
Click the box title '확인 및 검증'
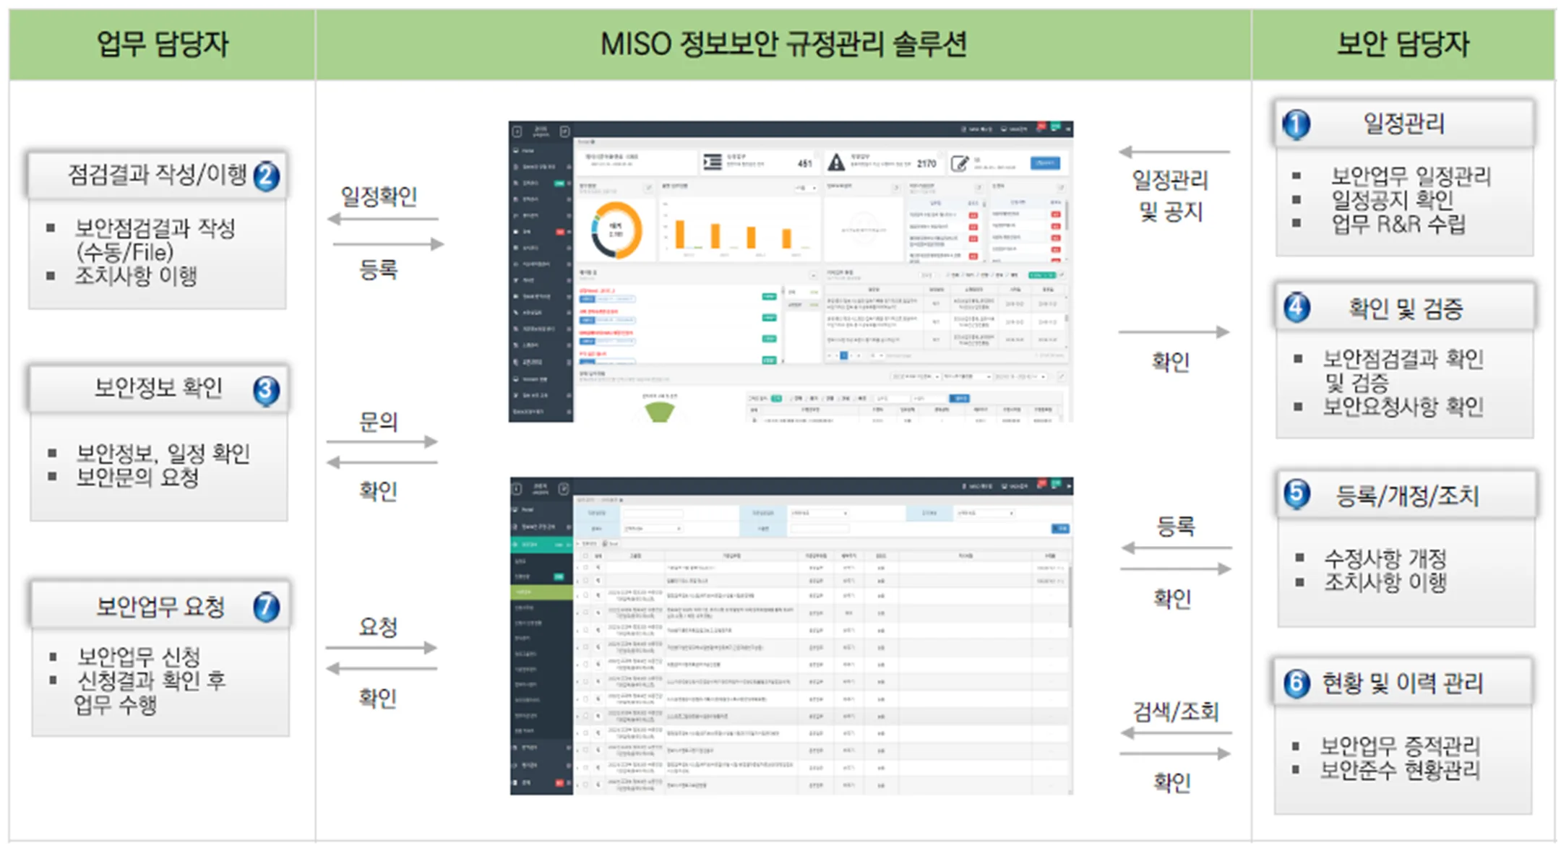(1406, 308)
